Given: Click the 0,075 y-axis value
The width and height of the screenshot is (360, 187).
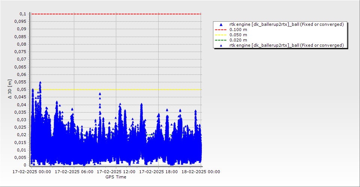Looking at the screenshot, I should click(x=20, y=52).
